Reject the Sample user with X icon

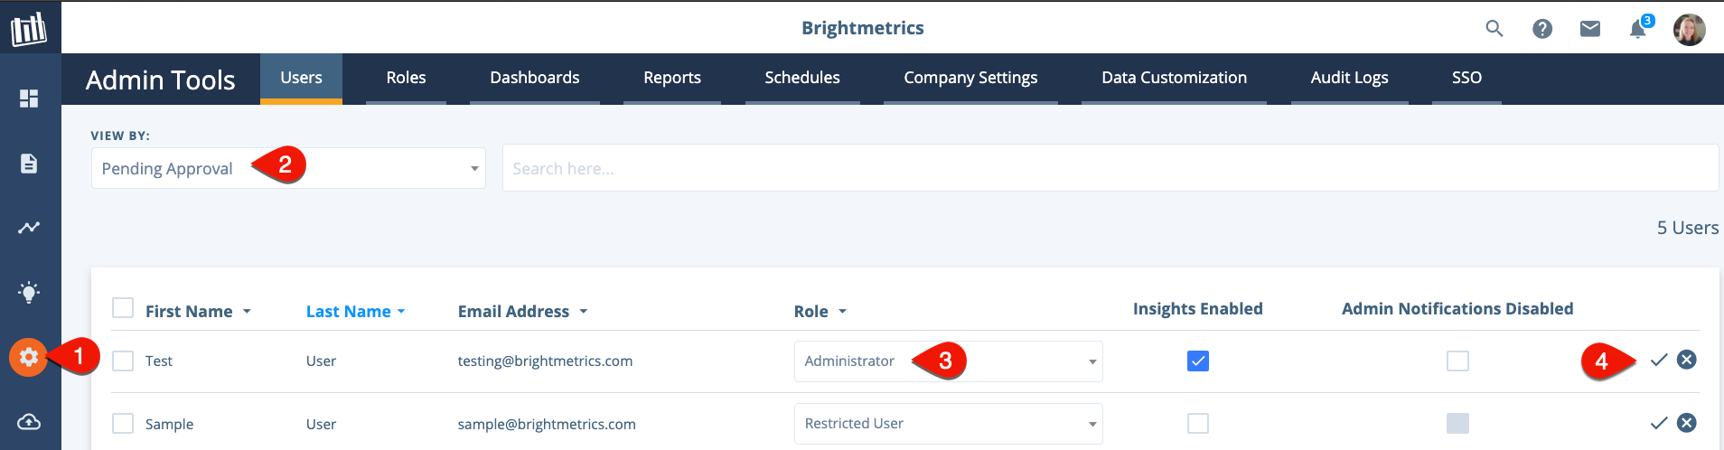1687,423
